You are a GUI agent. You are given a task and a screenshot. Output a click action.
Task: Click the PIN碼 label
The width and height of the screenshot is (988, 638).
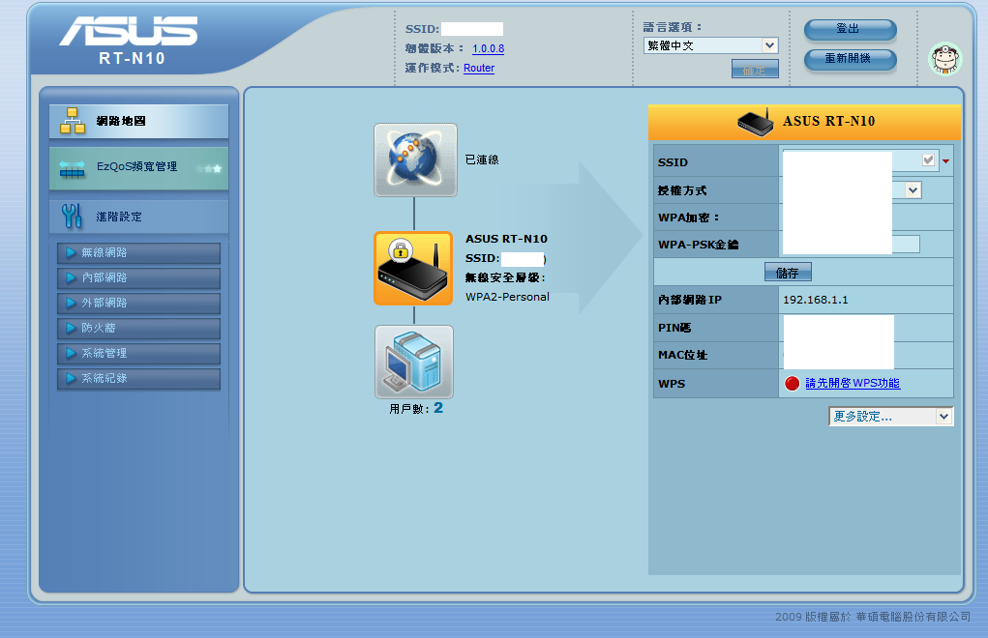tap(674, 328)
